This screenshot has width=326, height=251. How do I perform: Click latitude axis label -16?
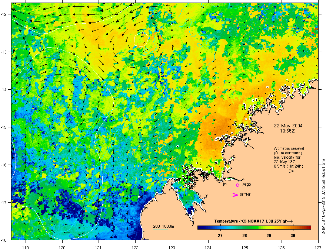pos(4,165)
